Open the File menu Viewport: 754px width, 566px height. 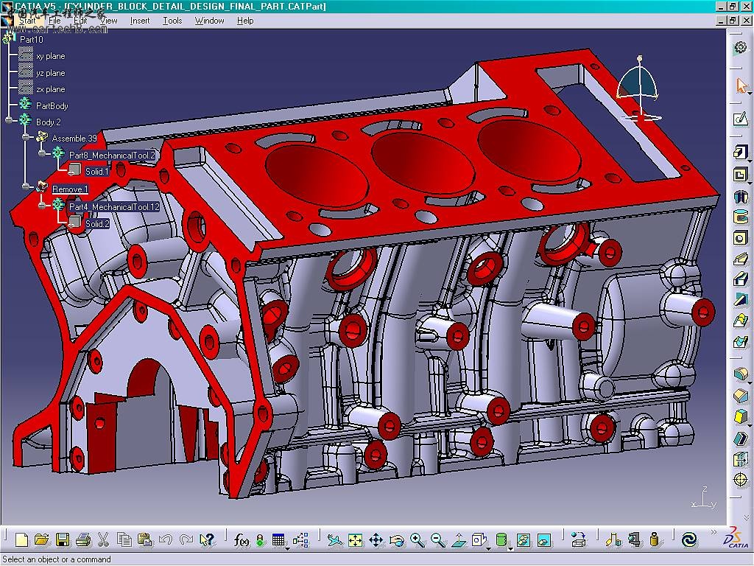click(x=54, y=21)
